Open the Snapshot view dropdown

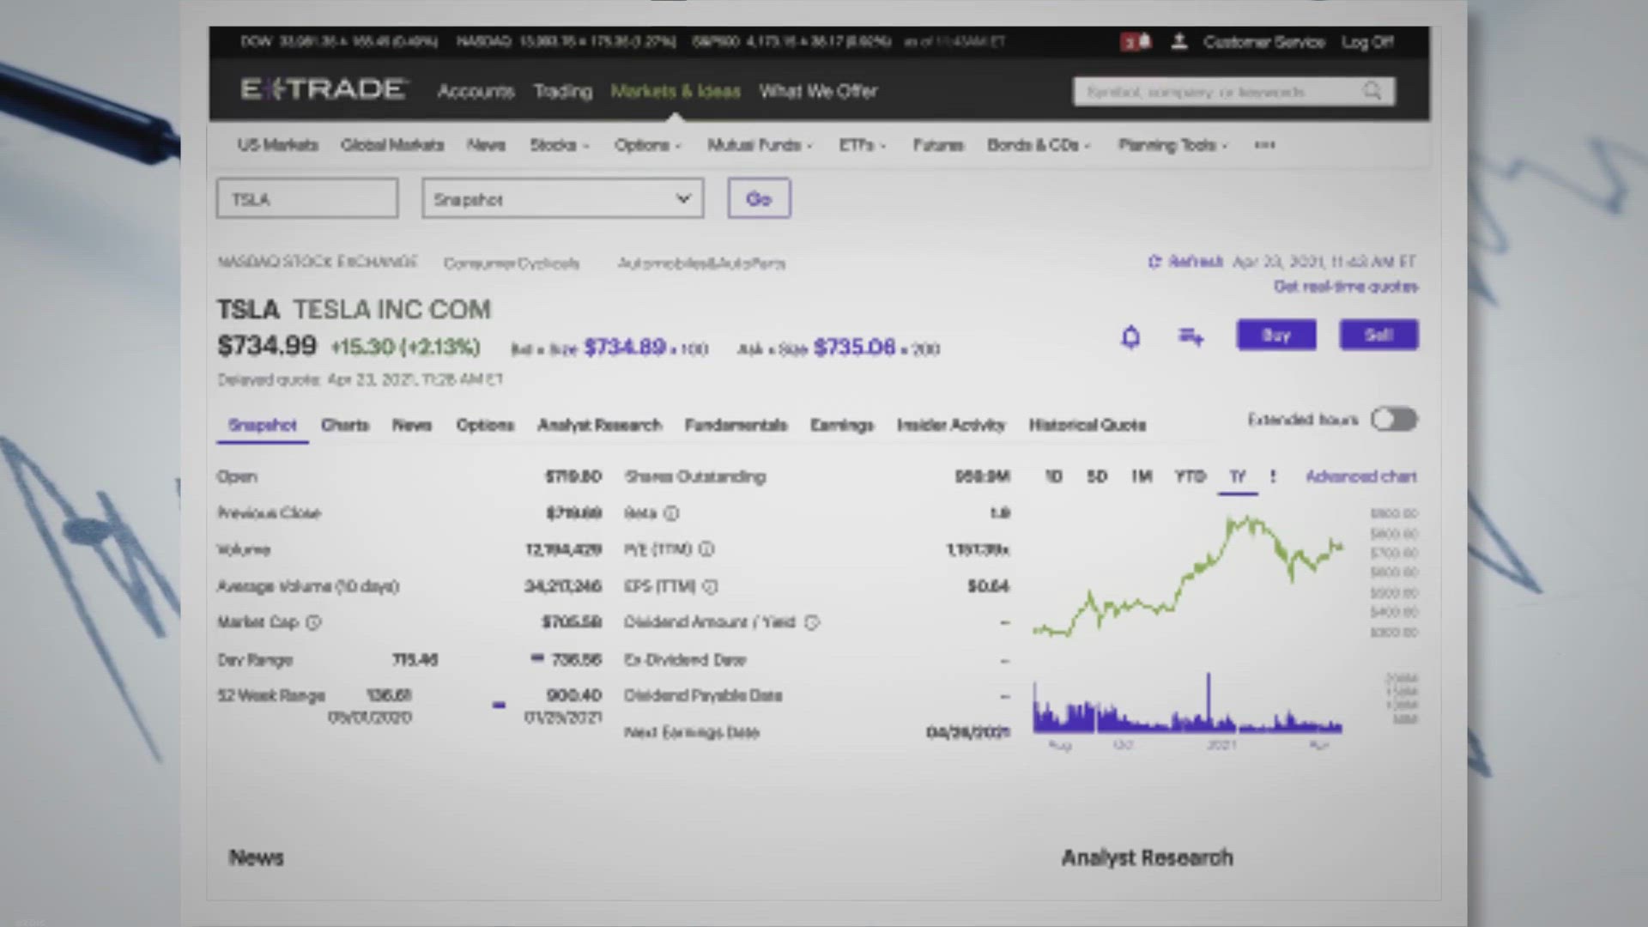pyautogui.click(x=562, y=199)
